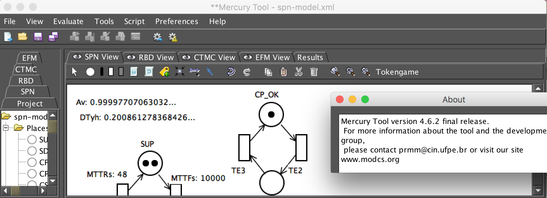Select the RBD side tab
This screenshot has height=198, width=547.
point(26,81)
